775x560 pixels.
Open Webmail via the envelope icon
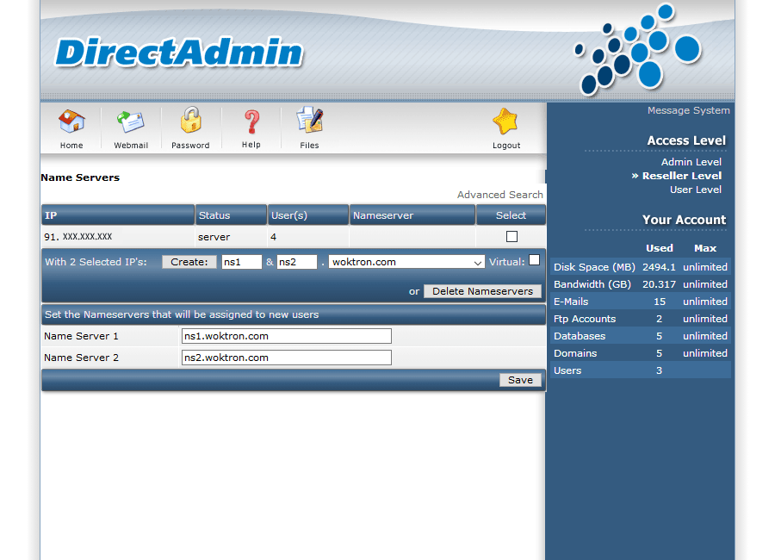click(131, 121)
